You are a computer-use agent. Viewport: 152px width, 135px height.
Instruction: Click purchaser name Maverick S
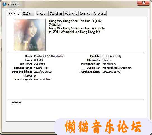(109, 64)
